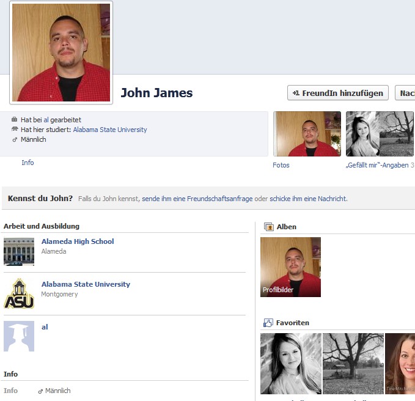Click the John James profile name

(156, 93)
